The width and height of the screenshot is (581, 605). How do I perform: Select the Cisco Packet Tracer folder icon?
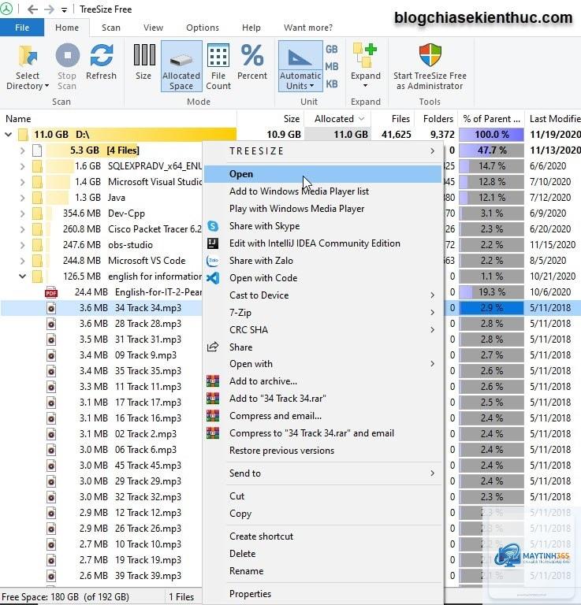point(37,229)
